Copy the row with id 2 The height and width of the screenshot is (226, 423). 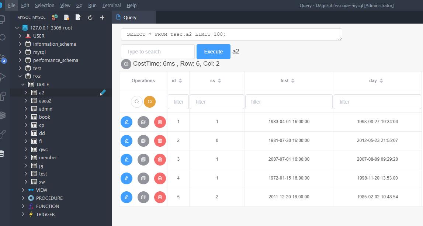click(x=143, y=141)
